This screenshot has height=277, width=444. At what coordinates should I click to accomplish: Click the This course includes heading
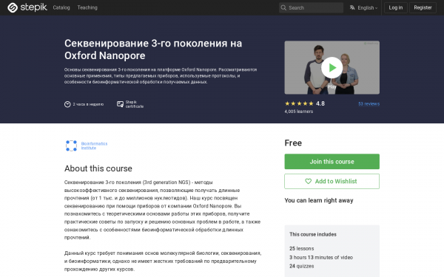coord(313,234)
